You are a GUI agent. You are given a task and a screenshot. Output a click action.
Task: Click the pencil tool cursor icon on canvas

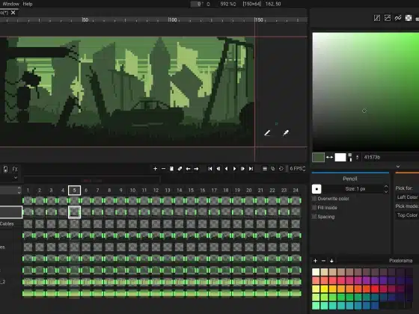click(267, 133)
